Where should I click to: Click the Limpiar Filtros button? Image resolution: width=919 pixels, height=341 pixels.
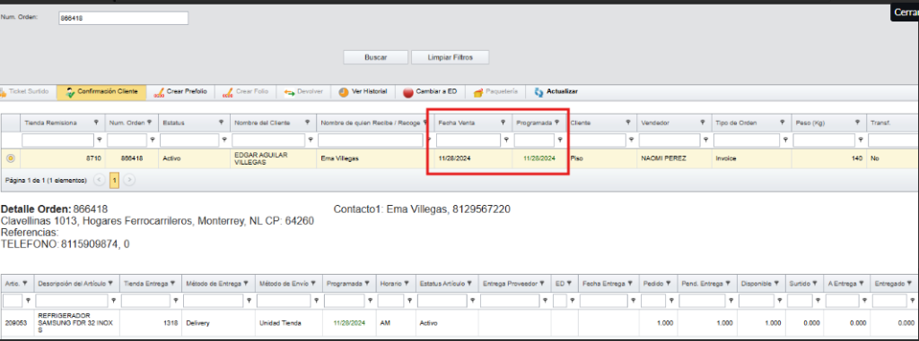[x=451, y=57]
